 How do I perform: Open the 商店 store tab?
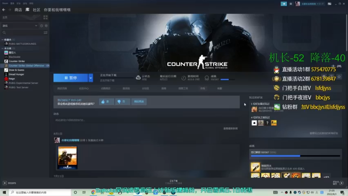(18, 10)
